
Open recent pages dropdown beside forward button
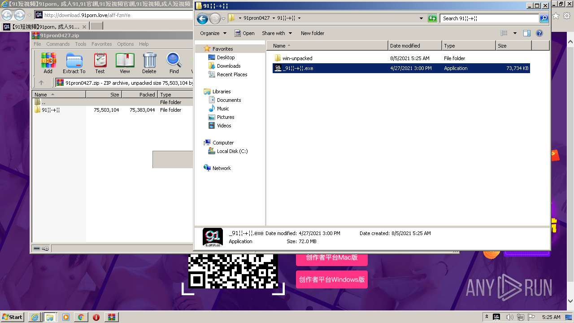pyautogui.click(x=223, y=18)
